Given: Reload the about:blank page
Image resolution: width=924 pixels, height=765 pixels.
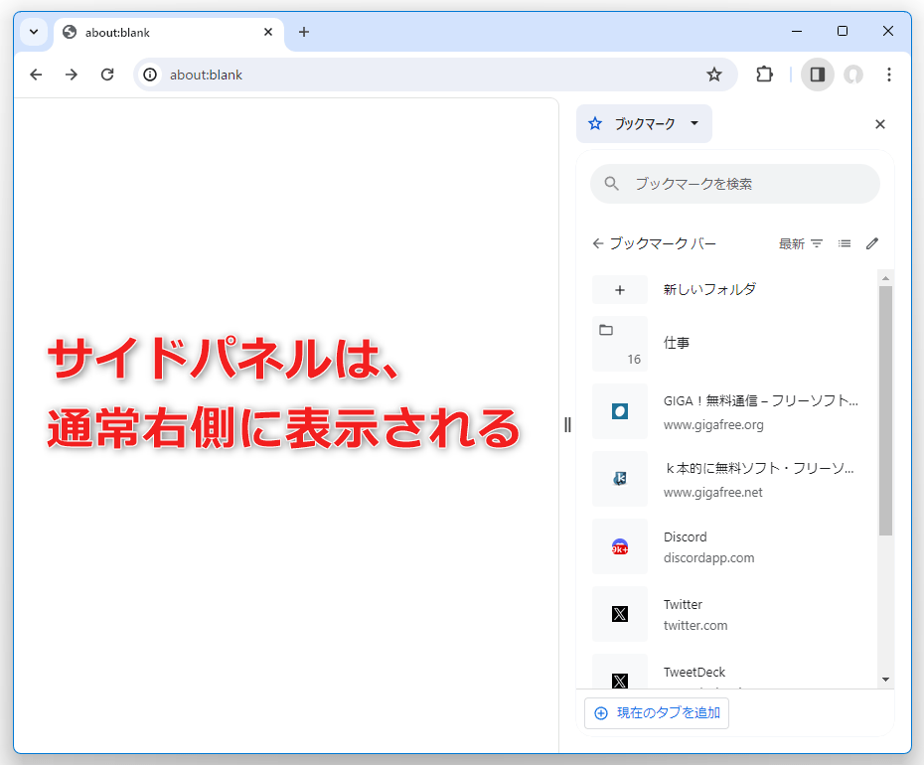Looking at the screenshot, I should coord(107,75).
